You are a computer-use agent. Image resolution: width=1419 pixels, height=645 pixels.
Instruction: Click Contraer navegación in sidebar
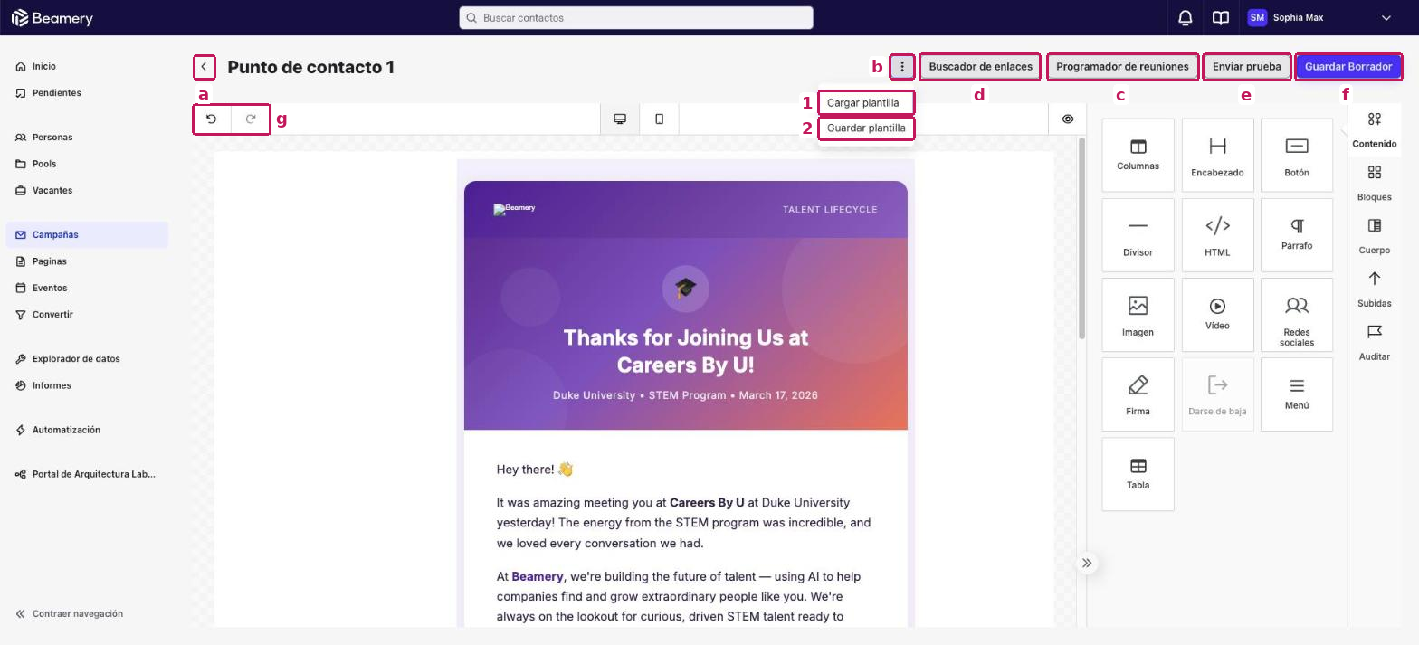pyautogui.click(x=70, y=613)
